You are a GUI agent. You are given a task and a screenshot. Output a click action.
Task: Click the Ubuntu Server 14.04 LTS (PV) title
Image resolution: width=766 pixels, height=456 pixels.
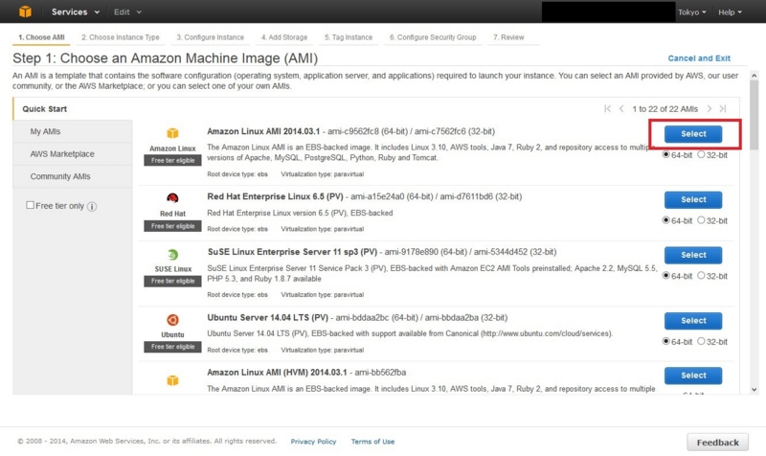[x=268, y=317]
